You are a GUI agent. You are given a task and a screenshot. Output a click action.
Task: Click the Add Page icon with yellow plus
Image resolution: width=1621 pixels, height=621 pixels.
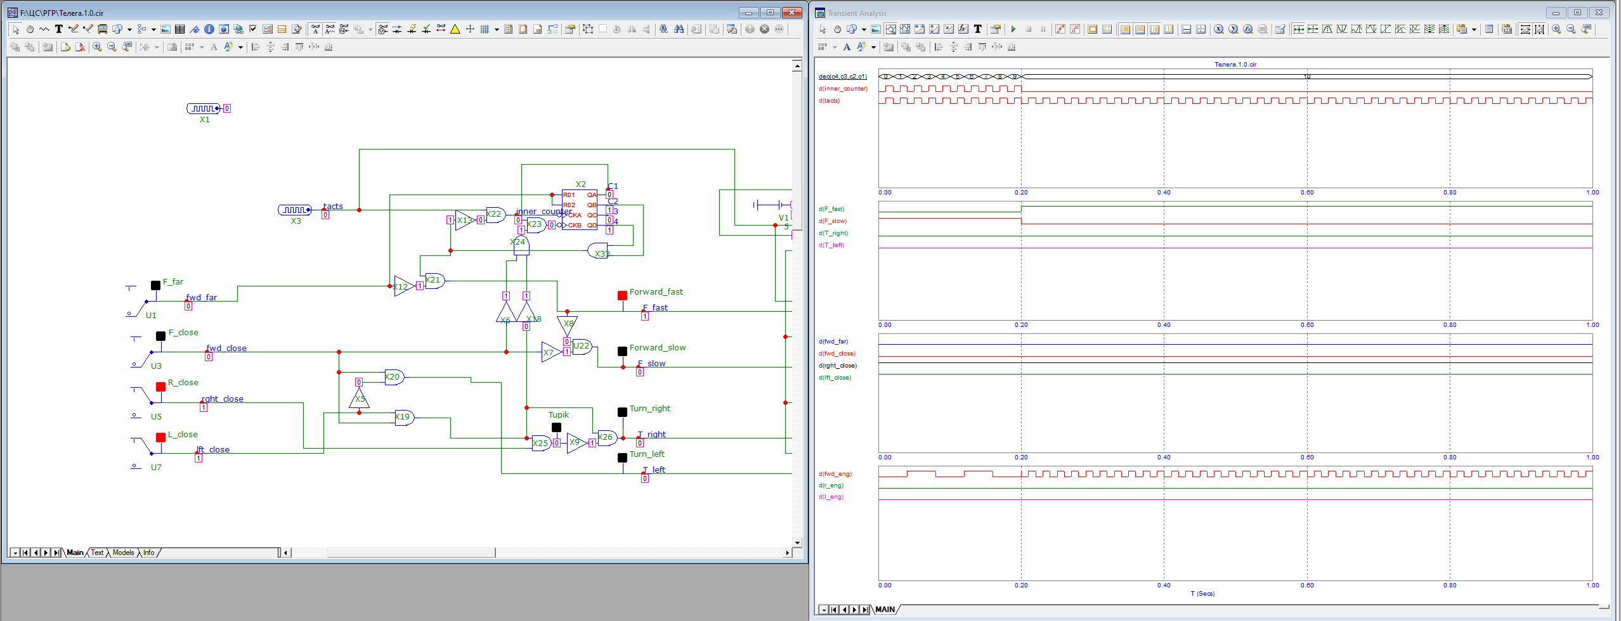coord(65,47)
